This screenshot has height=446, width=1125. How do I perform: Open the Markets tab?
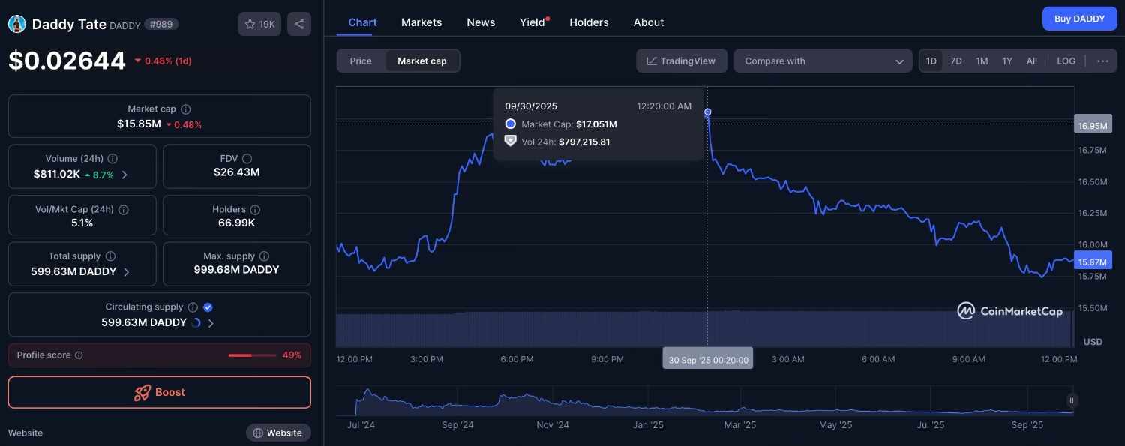[421, 22]
